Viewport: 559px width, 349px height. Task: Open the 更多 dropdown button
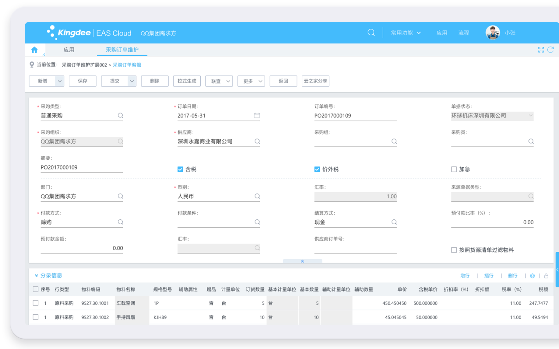point(251,81)
